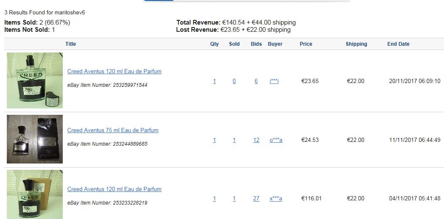444x219 pixels.
Task: Click thumbnail of open Creed bottle with cap off
Action: click(x=34, y=80)
